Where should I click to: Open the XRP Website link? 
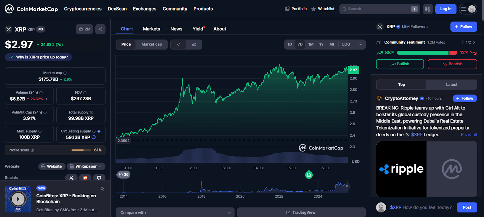point(51,166)
